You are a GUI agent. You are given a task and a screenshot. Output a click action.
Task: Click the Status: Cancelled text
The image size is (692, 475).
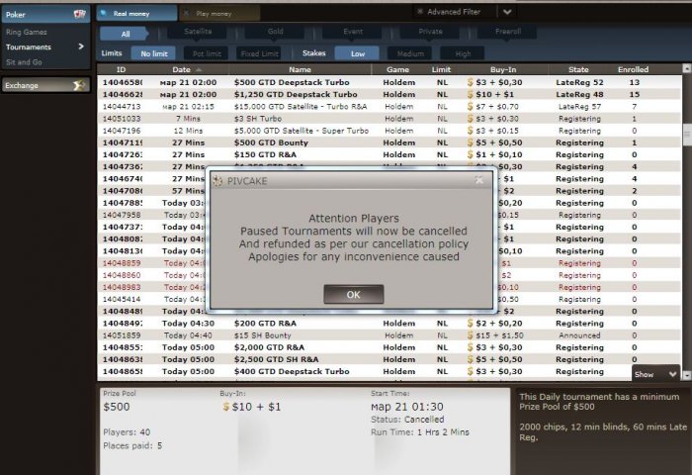pyautogui.click(x=407, y=420)
